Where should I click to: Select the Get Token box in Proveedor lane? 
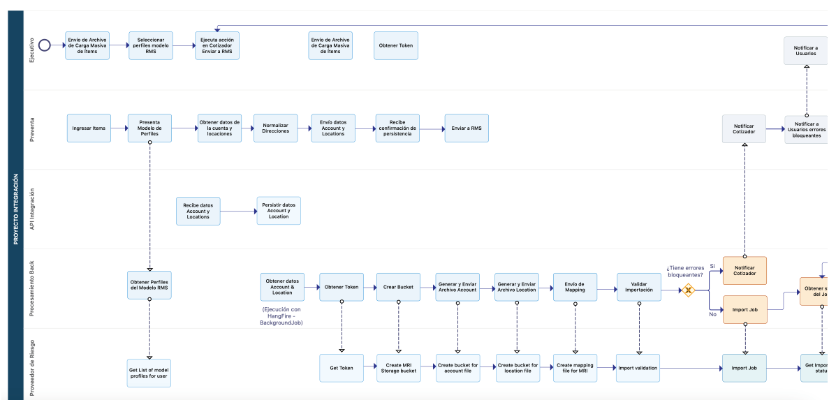coord(342,368)
